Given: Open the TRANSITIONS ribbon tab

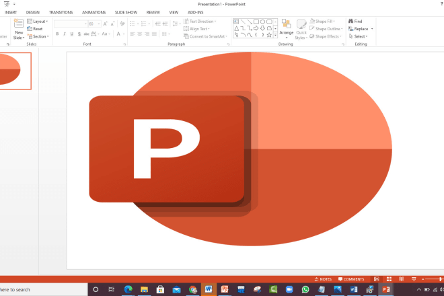Looking at the screenshot, I should point(61,13).
